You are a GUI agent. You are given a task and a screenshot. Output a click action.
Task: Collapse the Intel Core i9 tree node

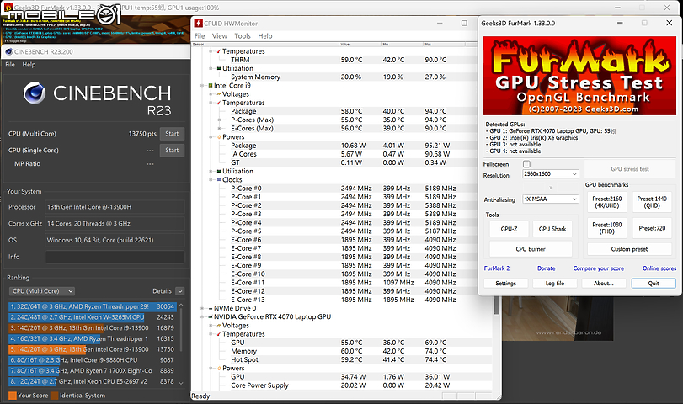202,86
